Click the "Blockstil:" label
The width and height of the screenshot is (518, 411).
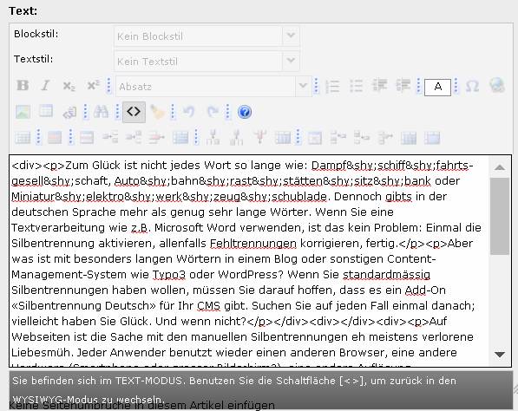(36, 34)
